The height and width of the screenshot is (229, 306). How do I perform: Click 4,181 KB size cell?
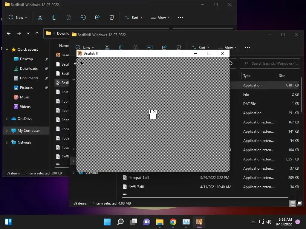tap(292, 85)
